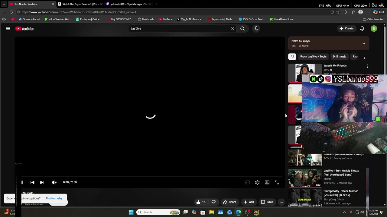Click the Create button
Screen dimensions: 387x217
(x=346, y=28)
